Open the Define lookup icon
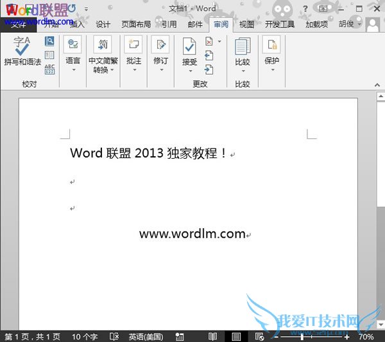 point(49,41)
